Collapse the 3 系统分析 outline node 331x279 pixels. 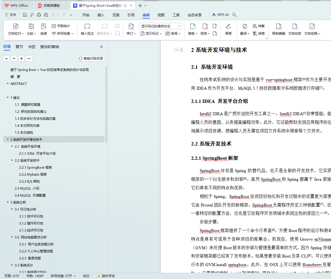point(8,202)
